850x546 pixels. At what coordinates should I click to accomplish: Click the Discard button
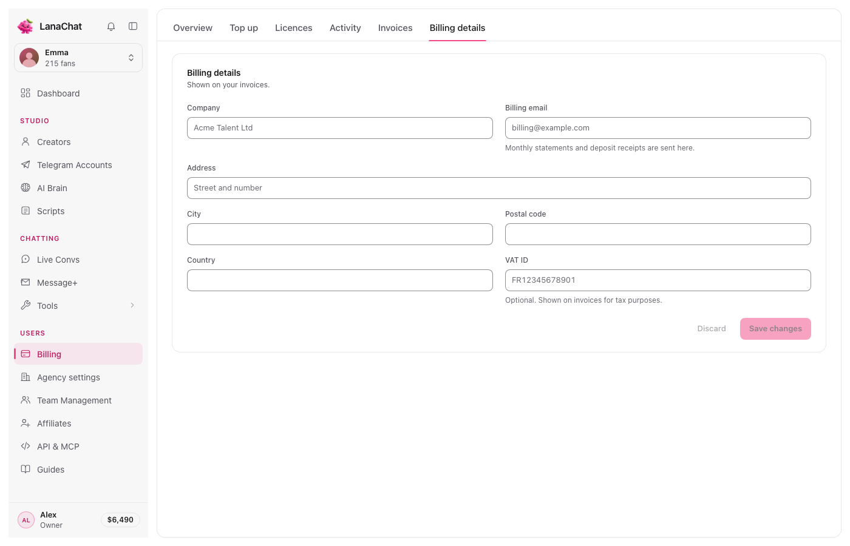pos(712,329)
